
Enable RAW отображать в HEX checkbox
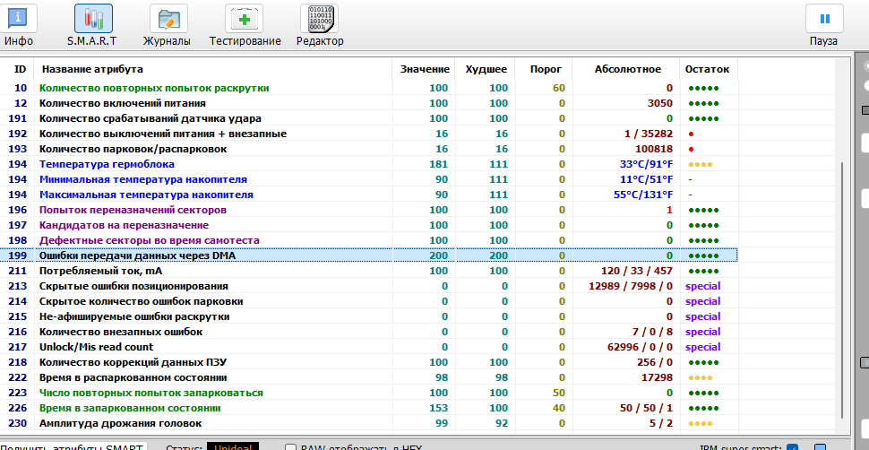(290, 446)
